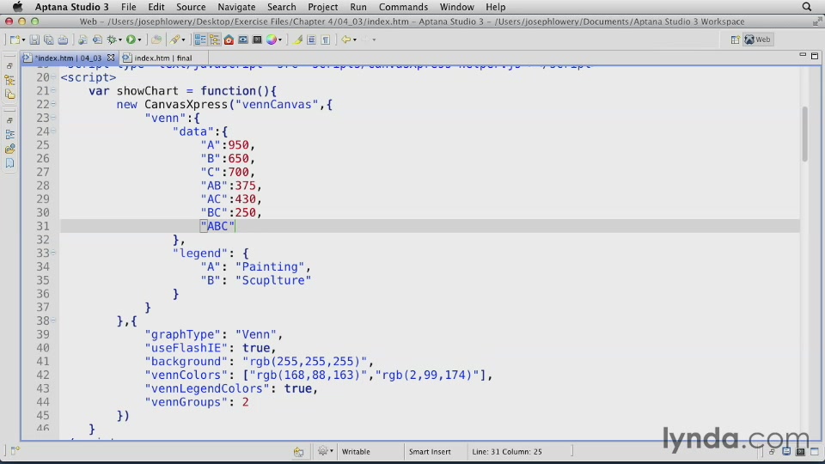Toggle the hierarchy view toolbar icon
Screen dimensions: 825x464
coord(214,40)
